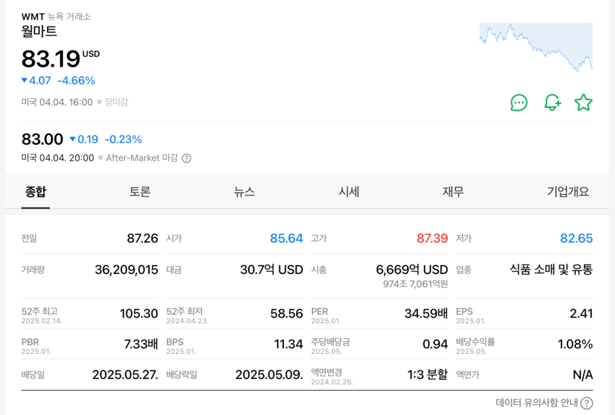Open the Walmart mini price chart

click(536, 47)
